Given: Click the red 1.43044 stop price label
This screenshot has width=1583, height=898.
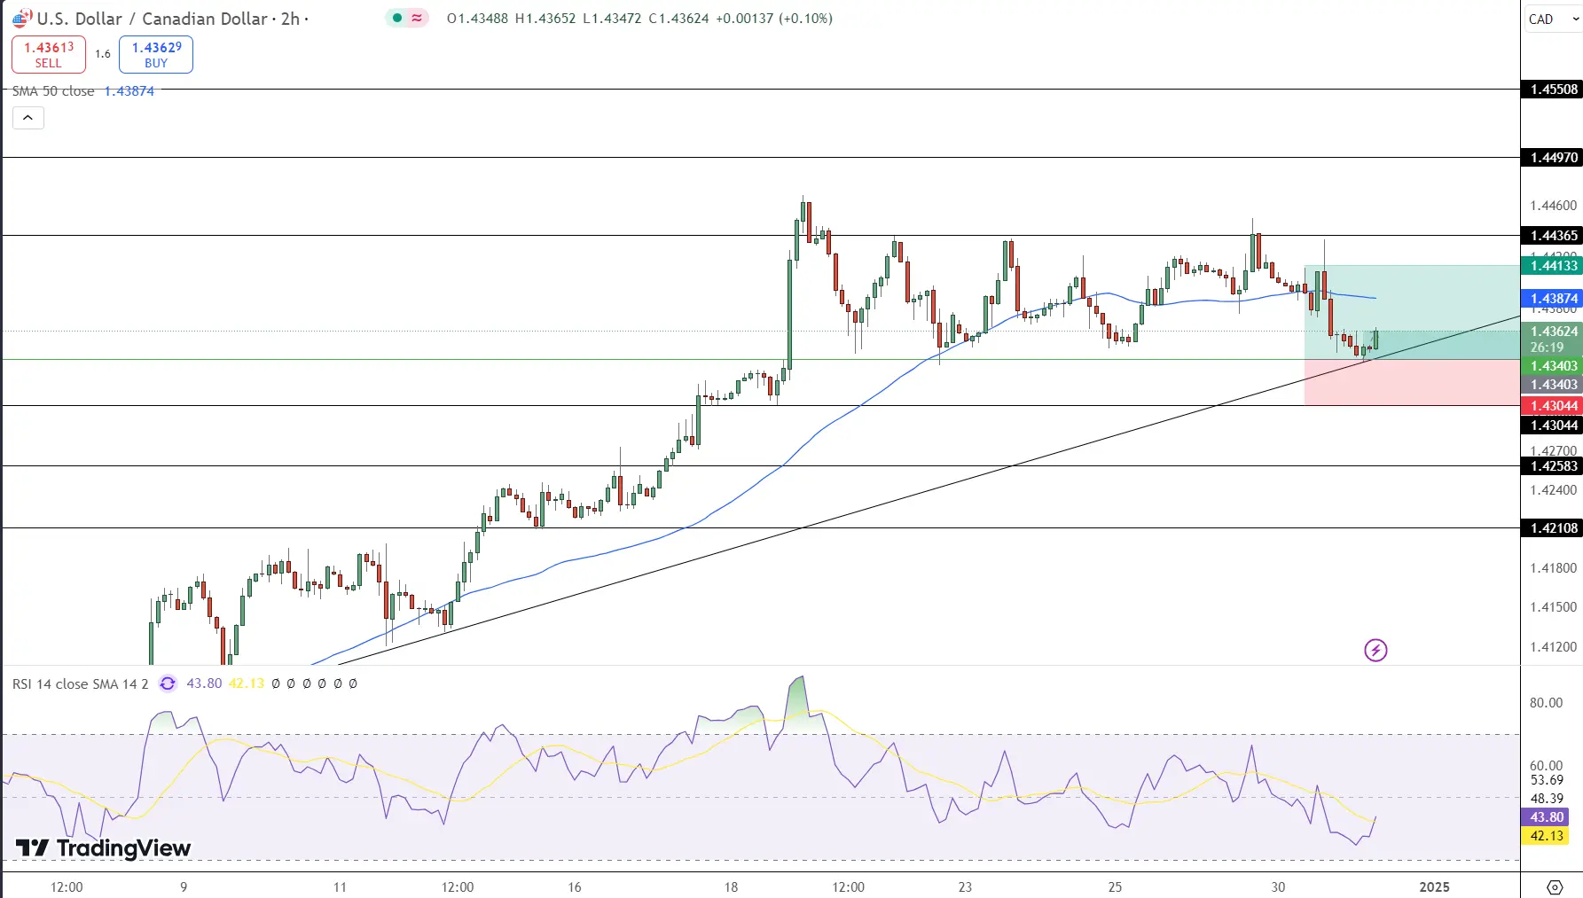Looking at the screenshot, I should 1552,406.
